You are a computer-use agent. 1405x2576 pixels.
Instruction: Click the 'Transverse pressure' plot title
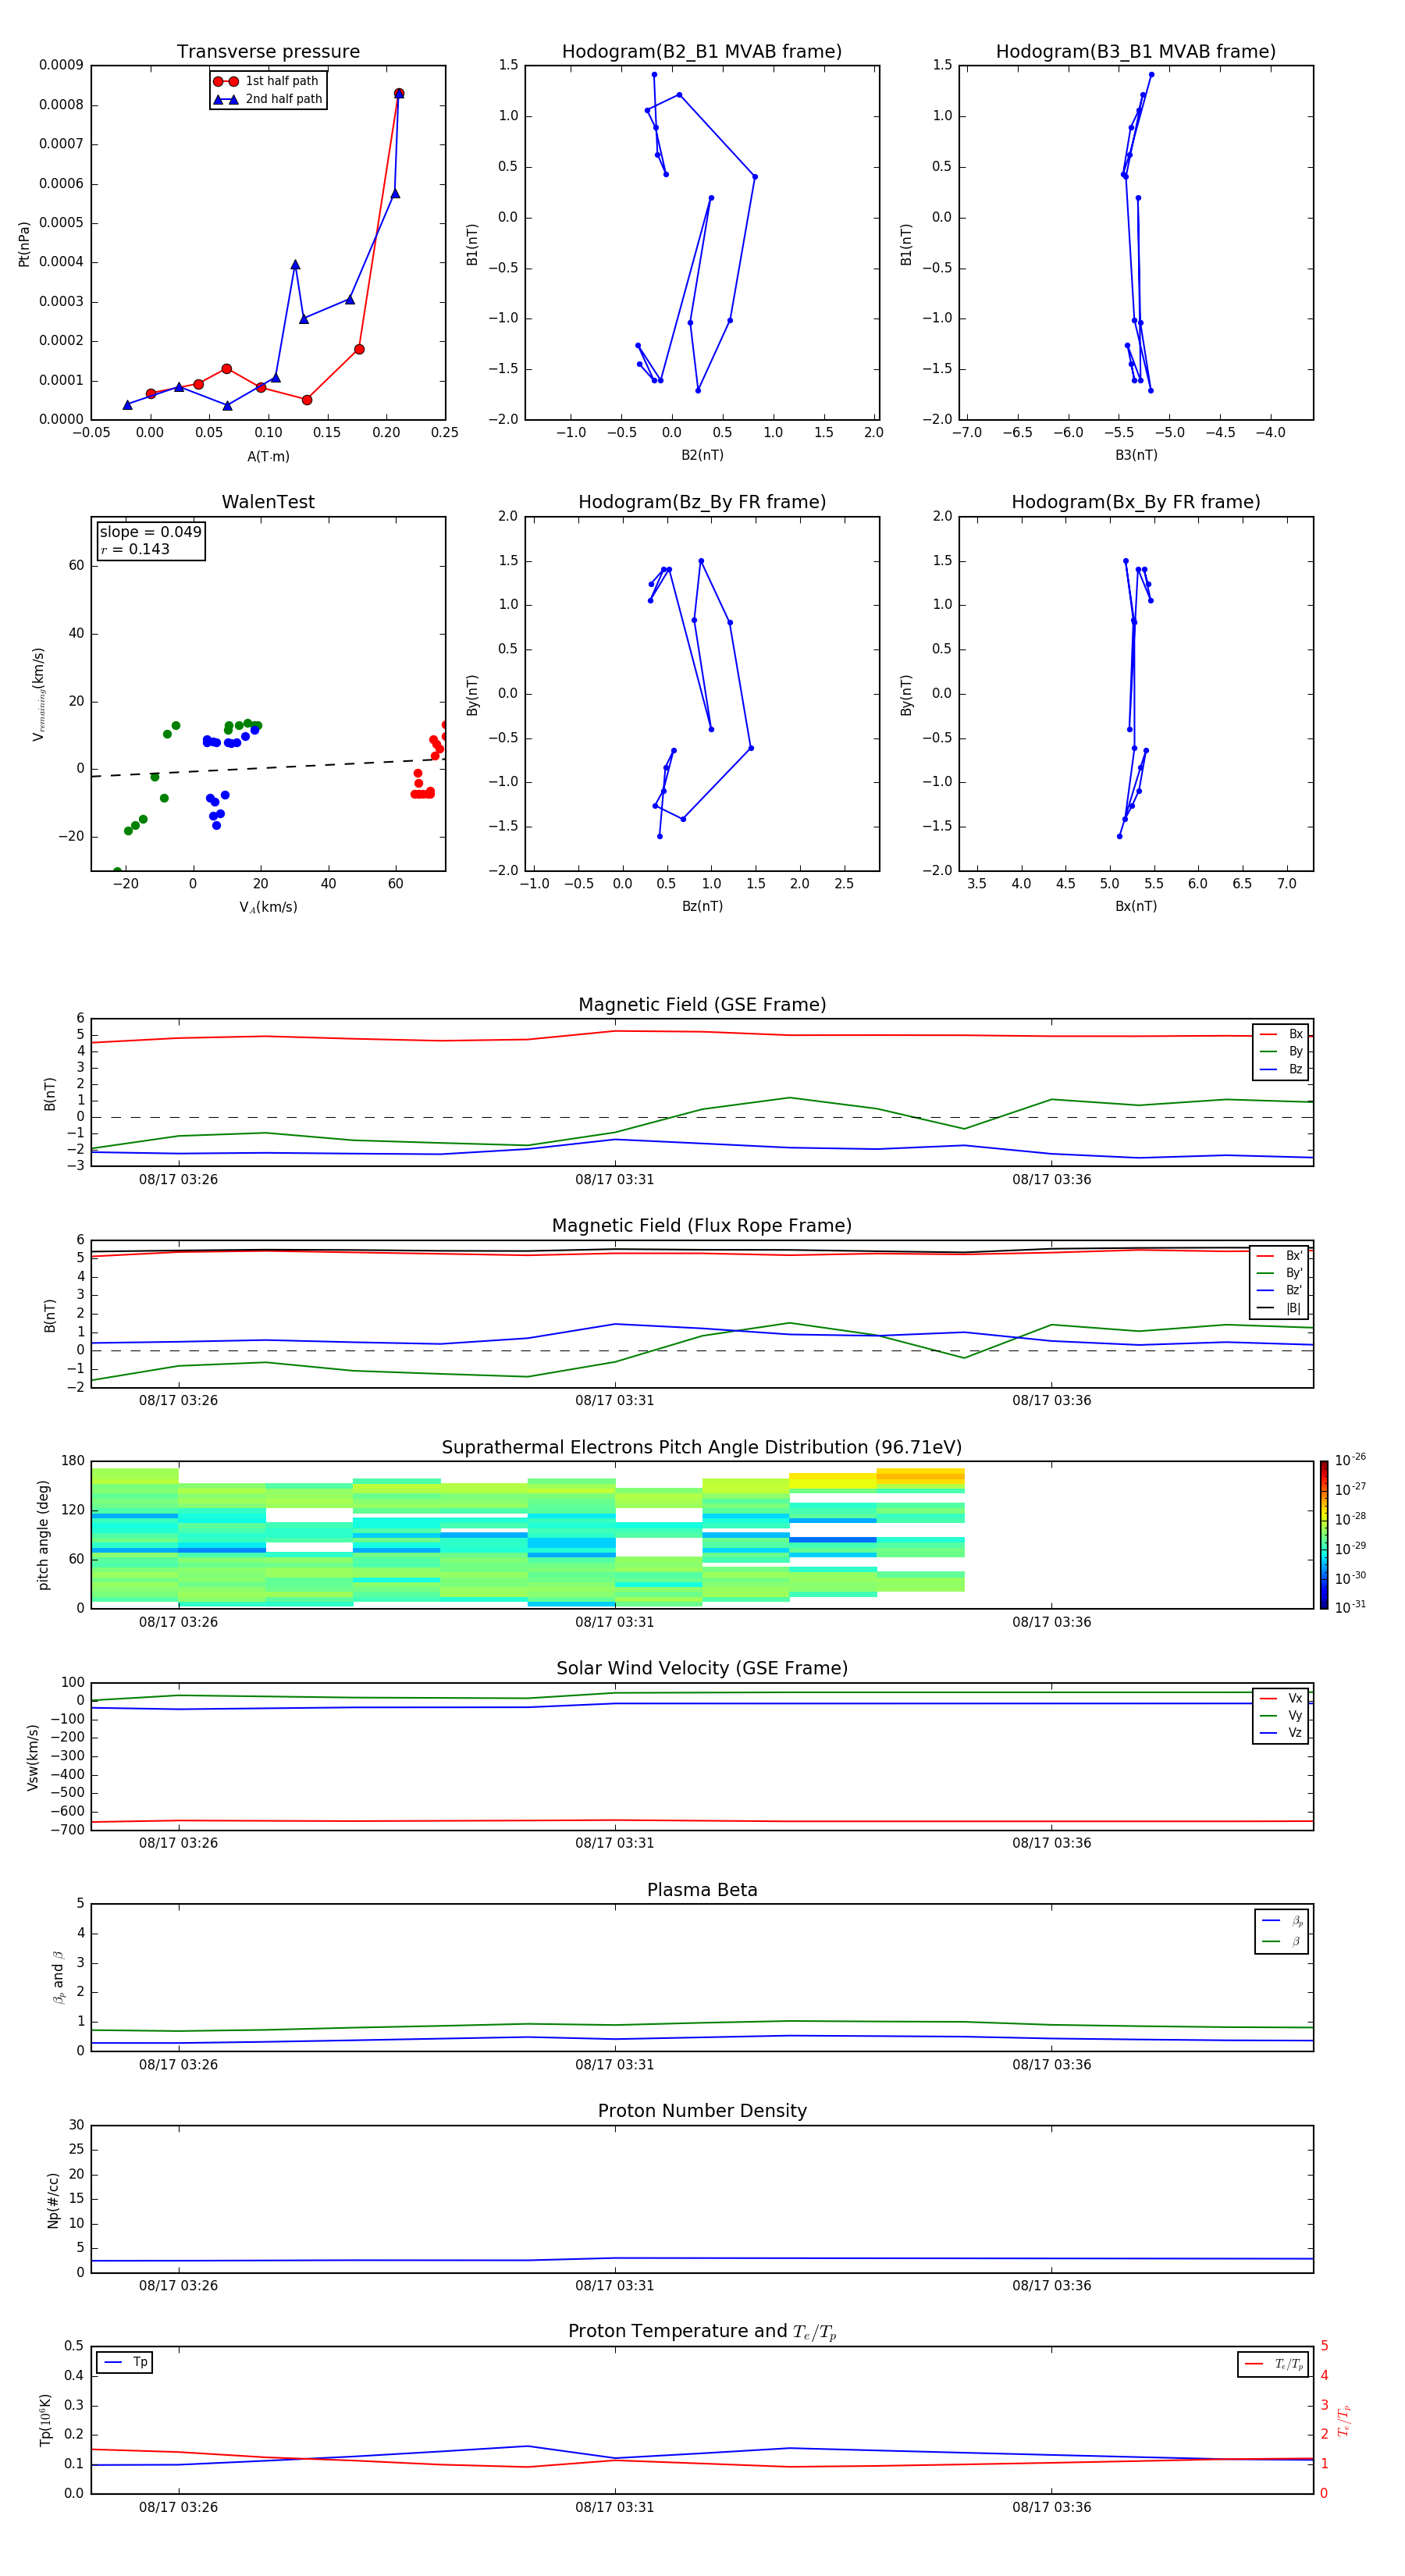click(x=268, y=52)
